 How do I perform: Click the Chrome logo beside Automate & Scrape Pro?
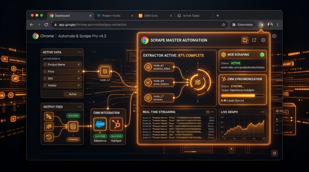(36, 36)
